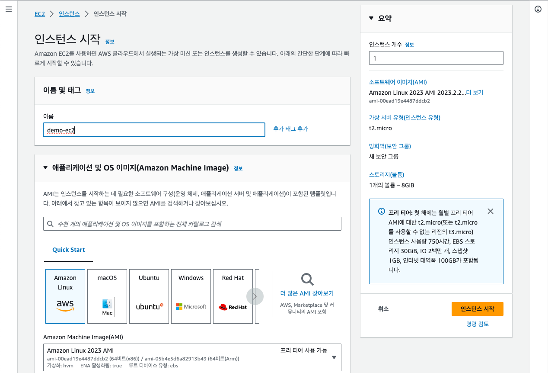Screen dimensions: 548x373
Task: Click ami-00ead19e4487ddcb2 ID text in summary
Action: click(x=399, y=101)
